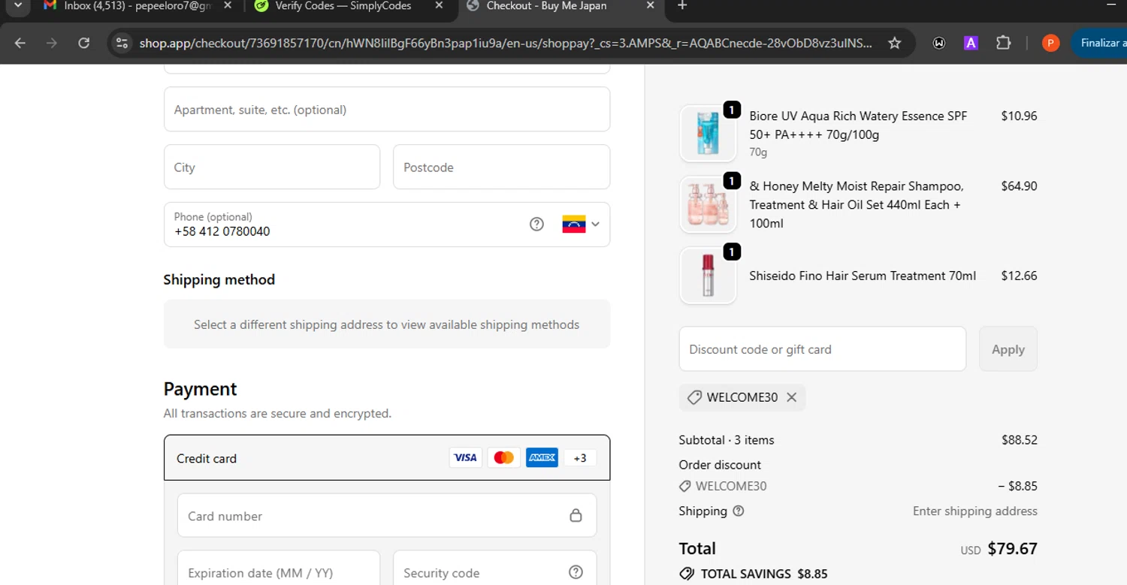Click the Order discount label

click(x=720, y=465)
